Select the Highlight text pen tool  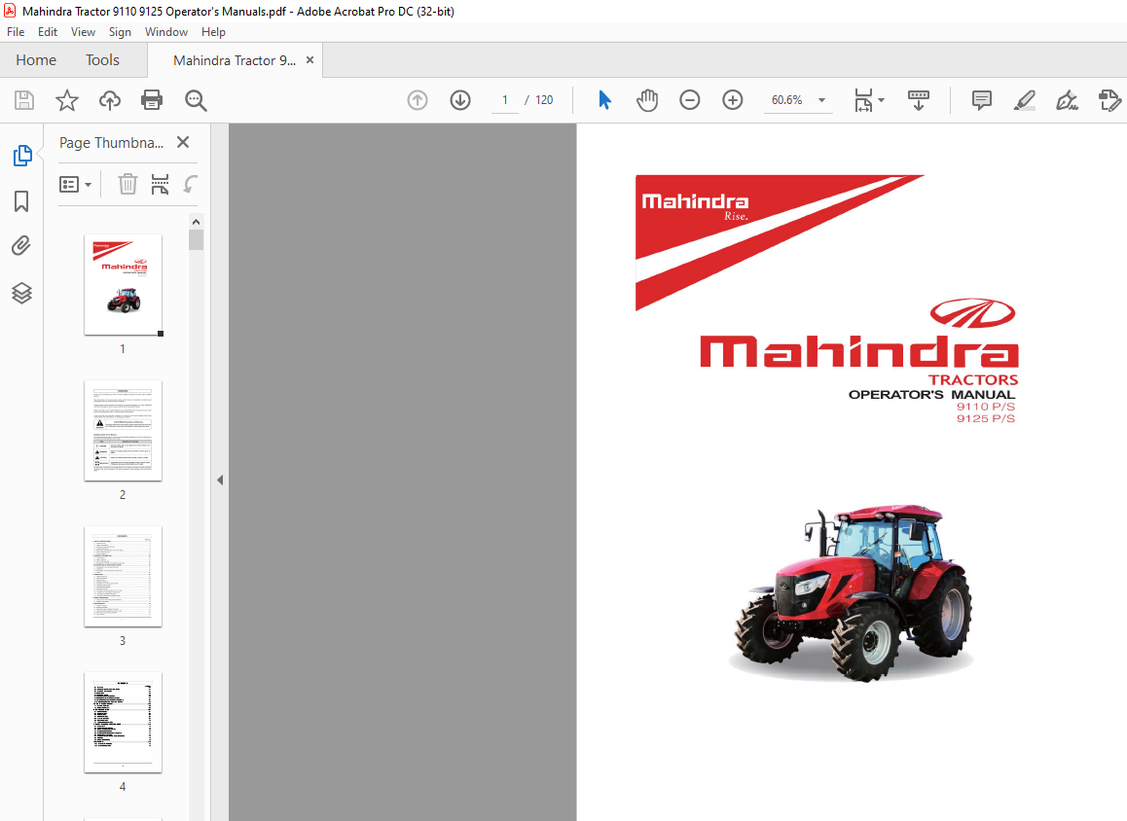[1024, 100]
